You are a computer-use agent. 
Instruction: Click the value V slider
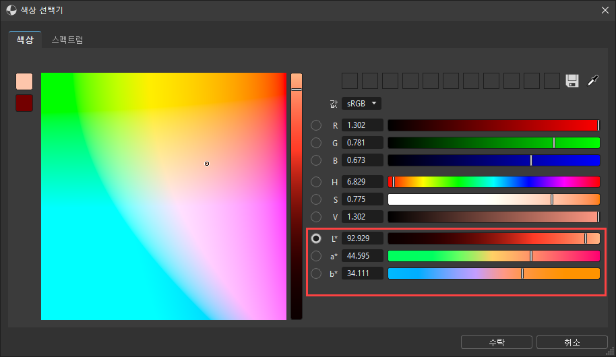494,217
